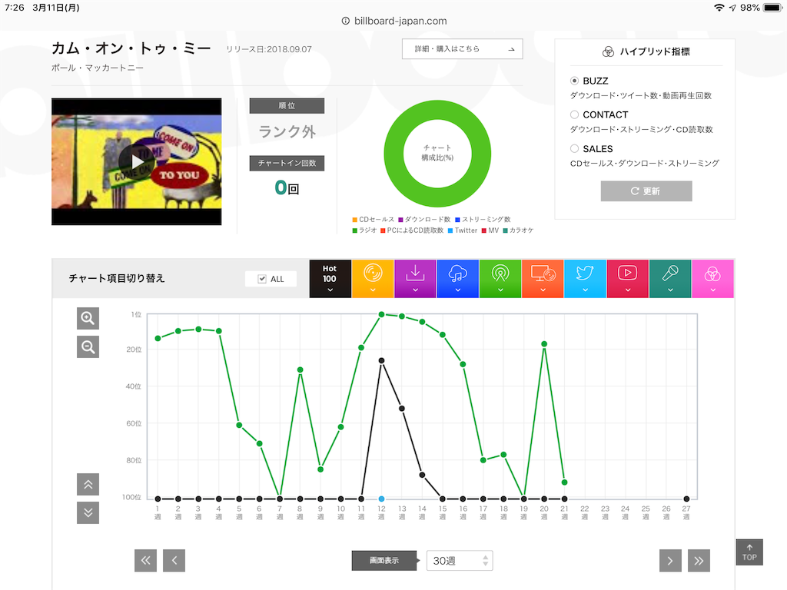
Task: Open the 詳細・購入はこちら link
Action: click(x=462, y=48)
